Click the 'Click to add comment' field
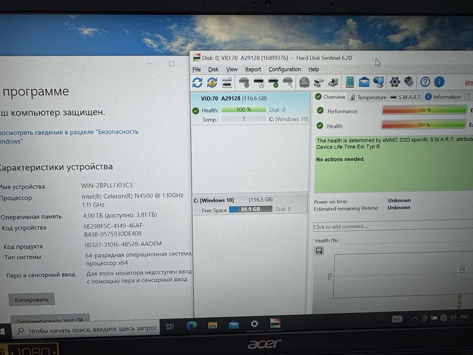The image size is (473, 355). coord(393,226)
